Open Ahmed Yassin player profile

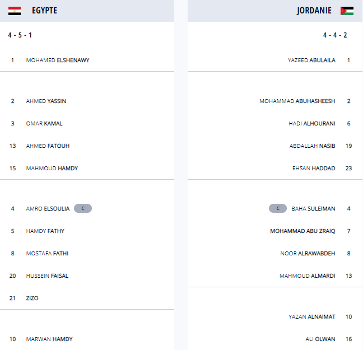[46, 101]
